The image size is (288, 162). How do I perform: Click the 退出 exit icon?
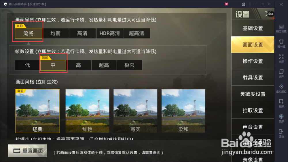(x=281, y=134)
